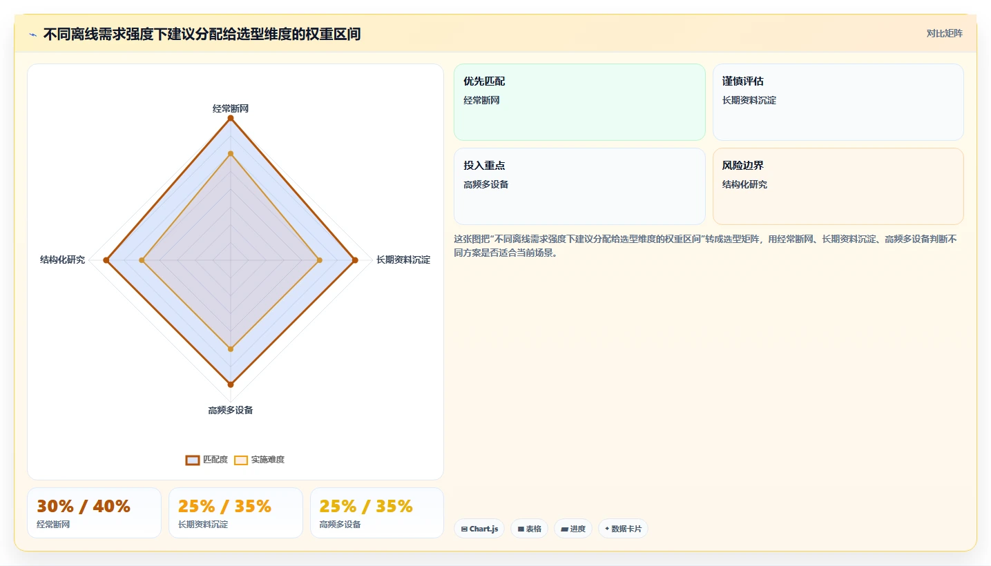Viewport: 991px width, 566px height.
Task: Click the 匹配度 data point at 高频多设备
Action: coord(231,384)
